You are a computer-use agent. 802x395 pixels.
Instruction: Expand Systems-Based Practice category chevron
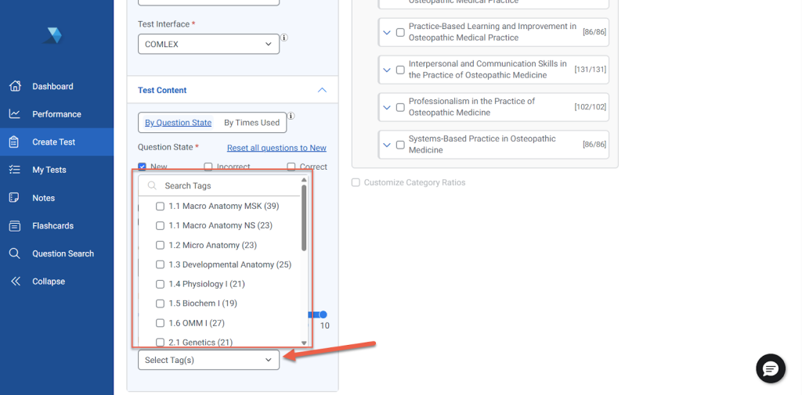[x=386, y=145]
